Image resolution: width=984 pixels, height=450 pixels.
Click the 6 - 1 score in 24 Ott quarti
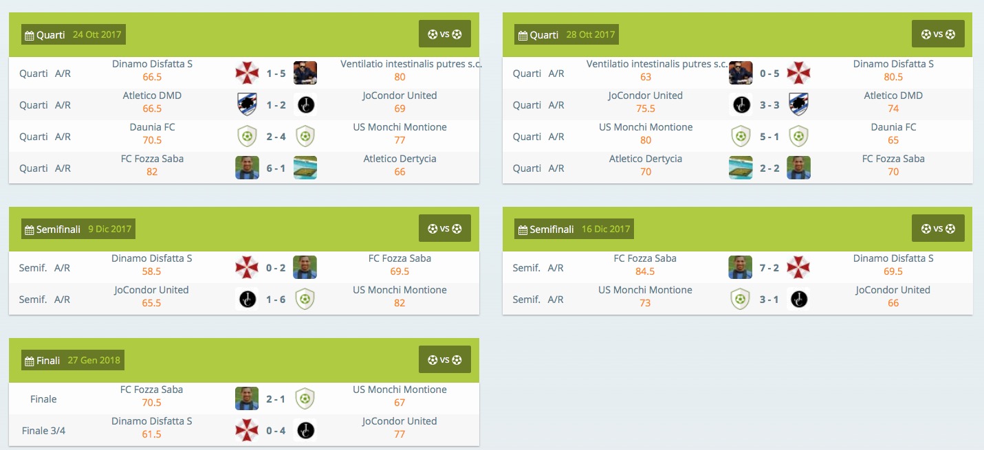276,168
